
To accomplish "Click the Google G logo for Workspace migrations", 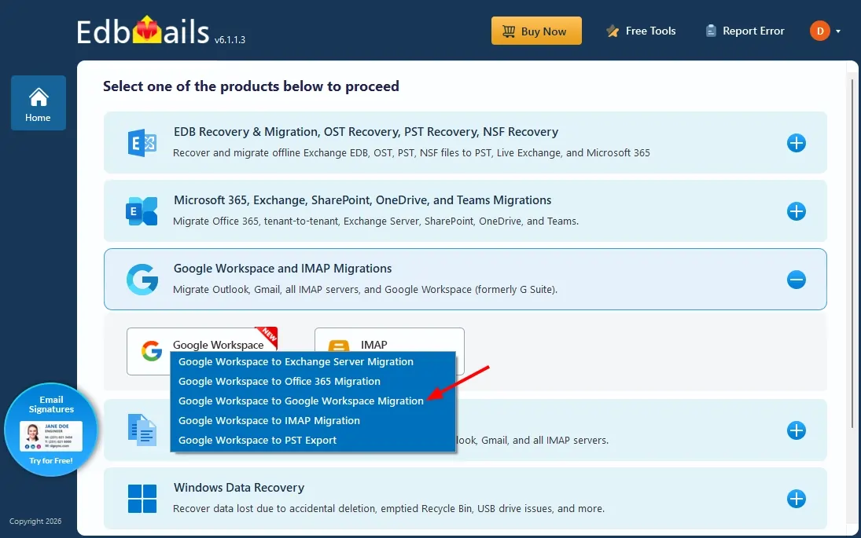I will pos(142,279).
